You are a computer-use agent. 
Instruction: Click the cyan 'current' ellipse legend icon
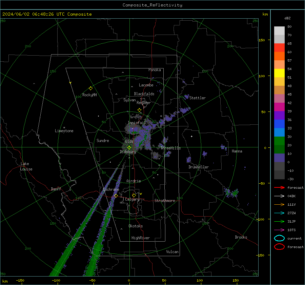(279, 238)
